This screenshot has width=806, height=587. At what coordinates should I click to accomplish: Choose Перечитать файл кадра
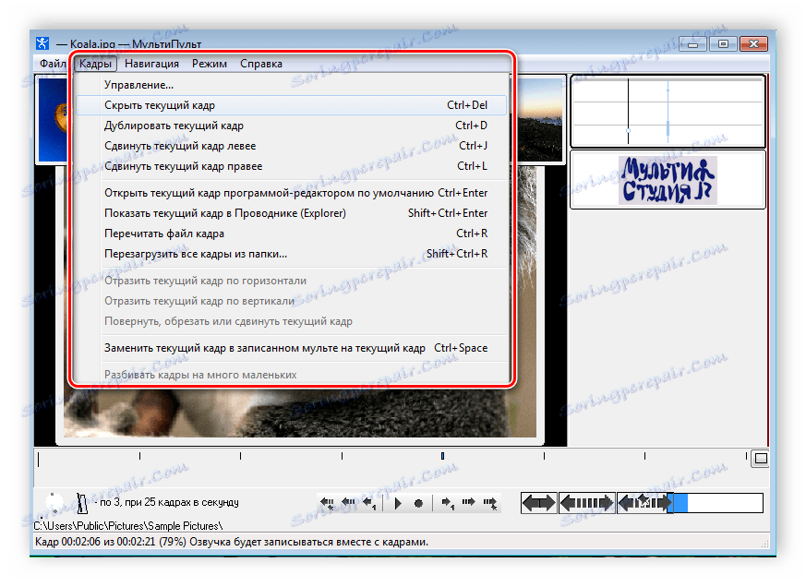pos(291,234)
